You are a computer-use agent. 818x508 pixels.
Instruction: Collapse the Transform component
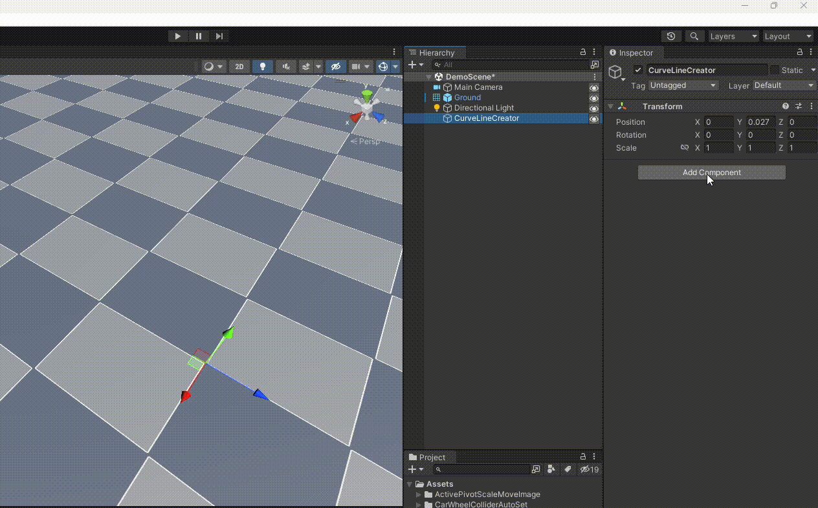tap(610, 107)
